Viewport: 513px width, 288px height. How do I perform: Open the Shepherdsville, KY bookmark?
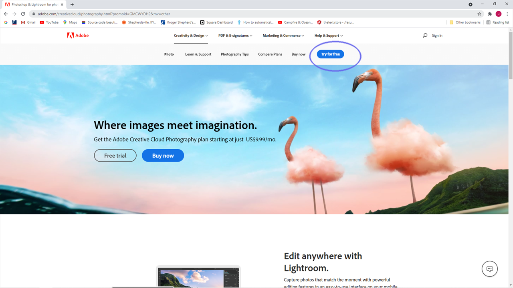(139, 22)
